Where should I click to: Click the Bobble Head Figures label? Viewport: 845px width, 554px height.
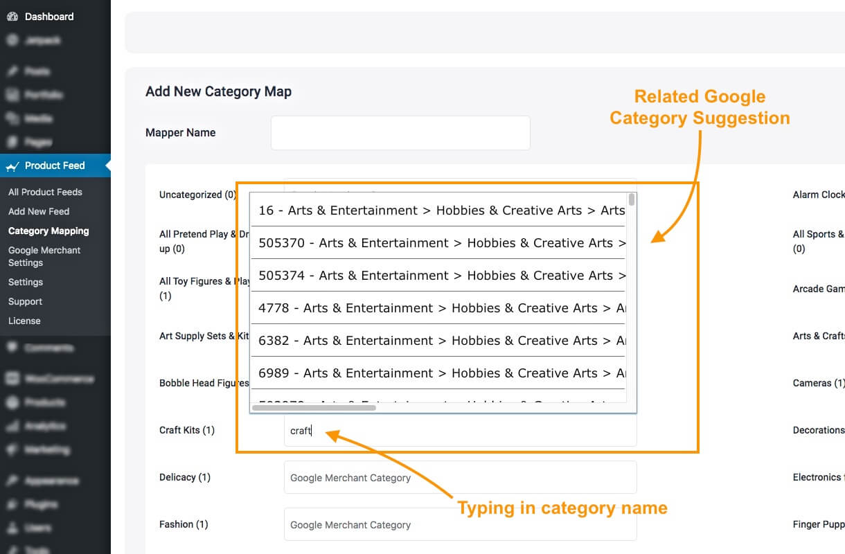(x=204, y=383)
